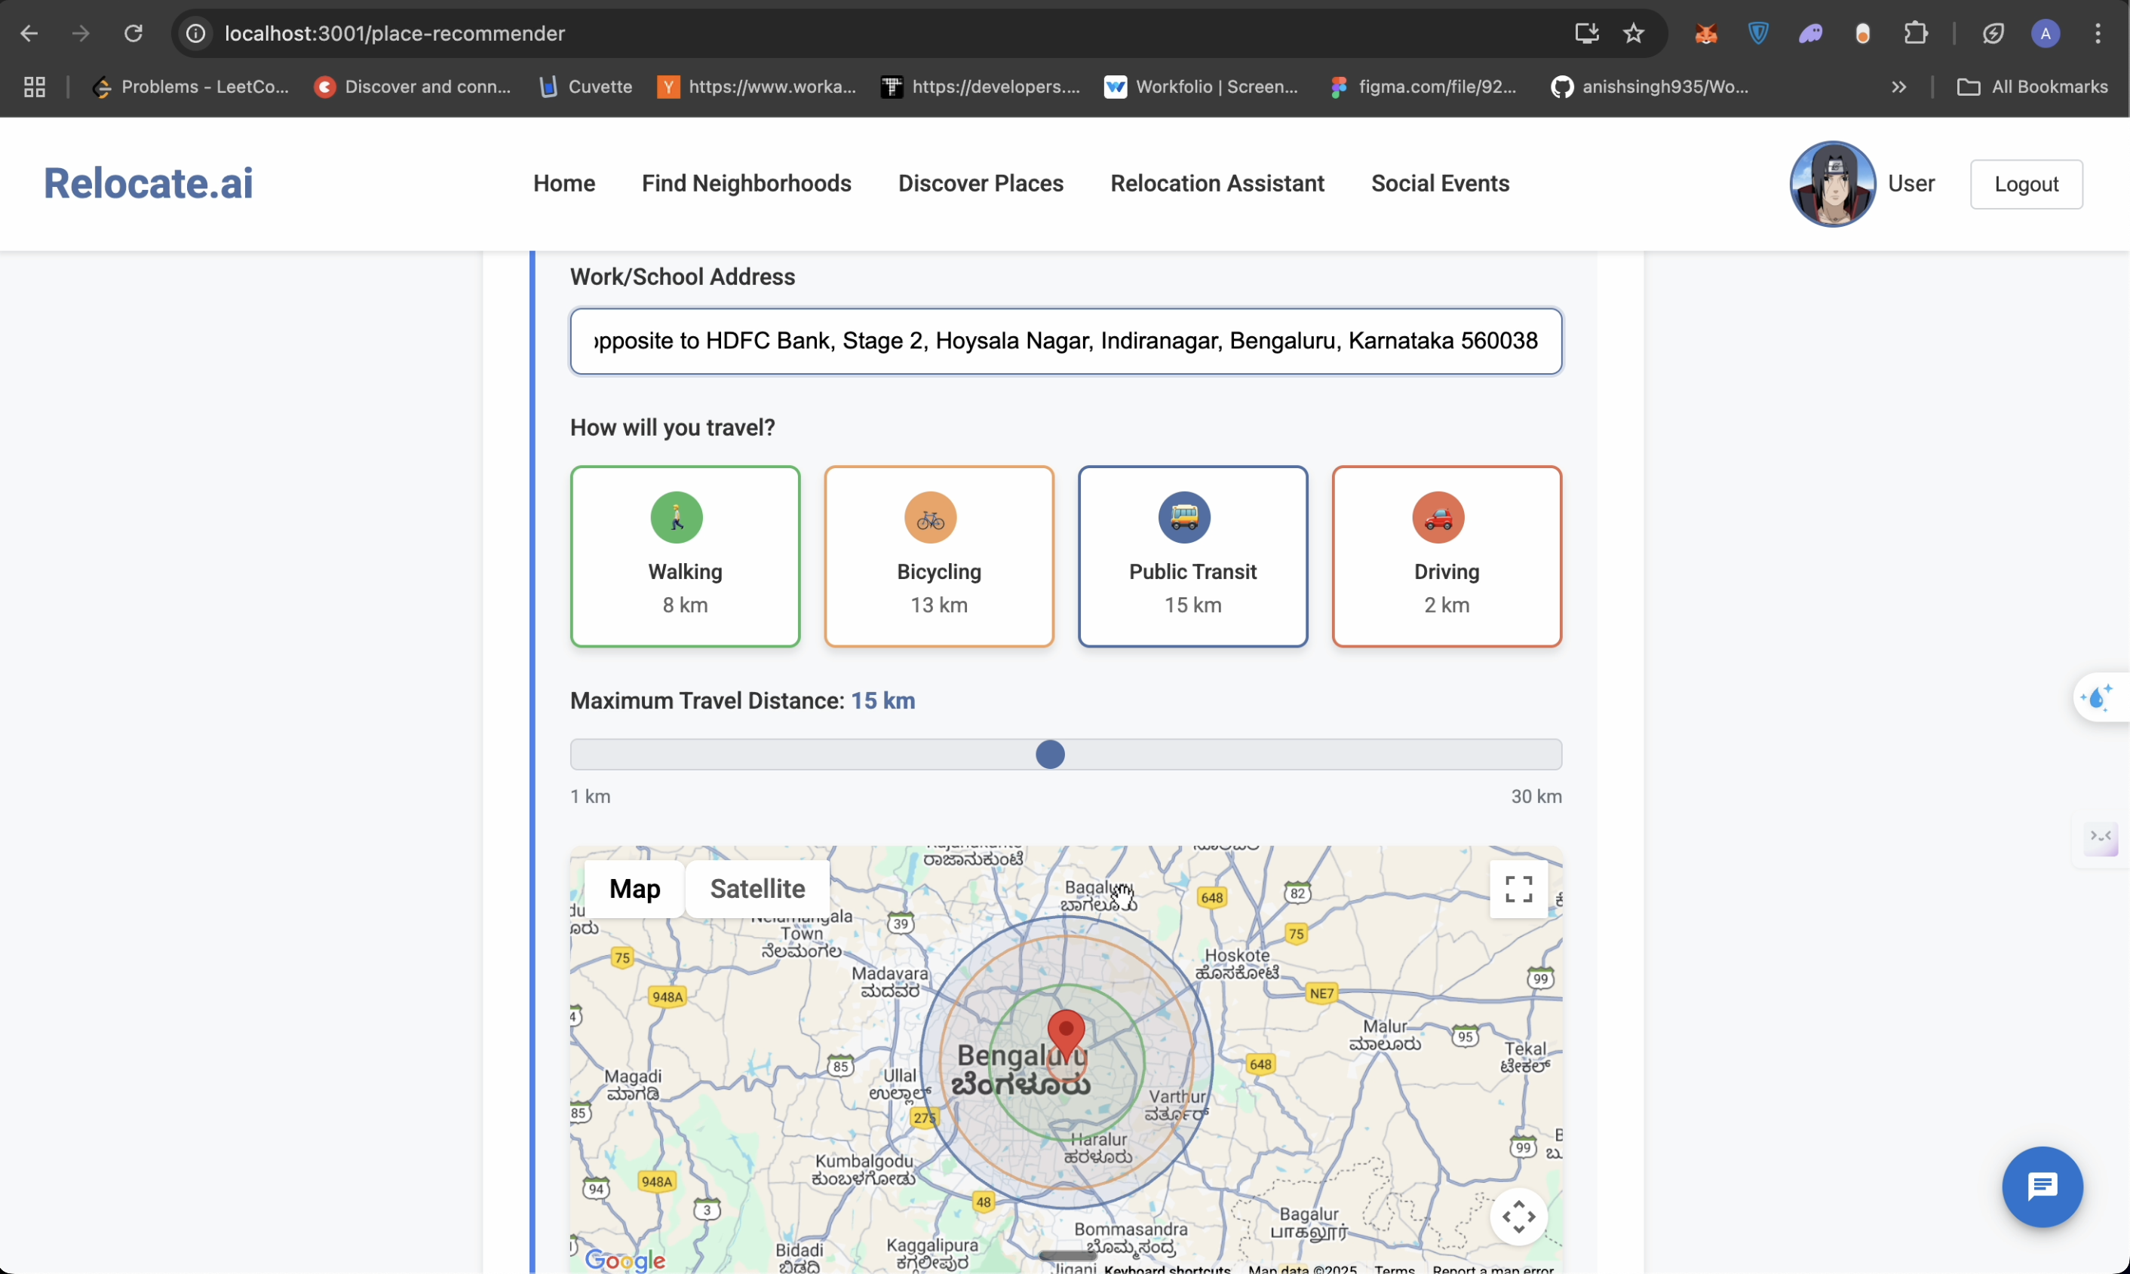2130x1274 pixels.
Task: Open Cuvette bookmark
Action: pos(586,87)
